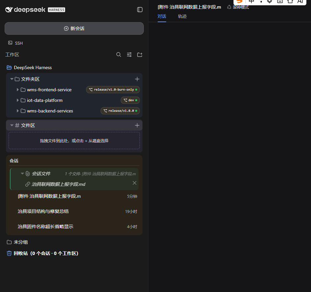Click the drop zone 拖拽文件到此处
The width and height of the screenshot is (311, 292).
(74, 141)
